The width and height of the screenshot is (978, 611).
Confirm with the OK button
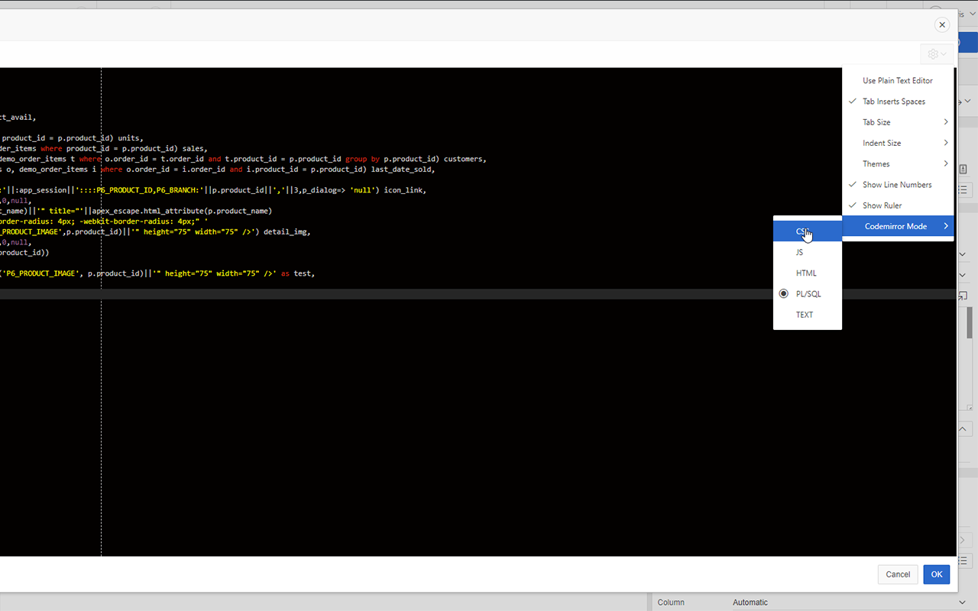tap(937, 574)
